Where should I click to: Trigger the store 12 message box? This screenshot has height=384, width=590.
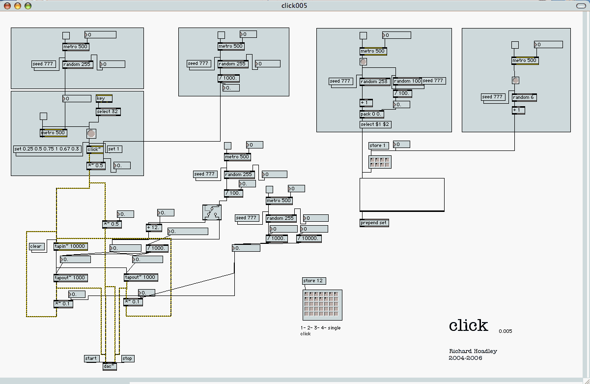tap(313, 281)
